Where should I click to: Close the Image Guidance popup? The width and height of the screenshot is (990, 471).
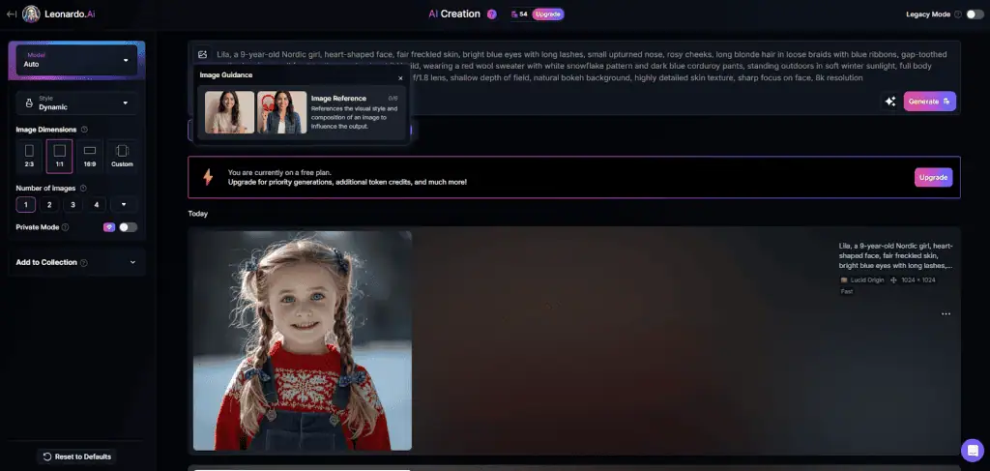click(400, 78)
